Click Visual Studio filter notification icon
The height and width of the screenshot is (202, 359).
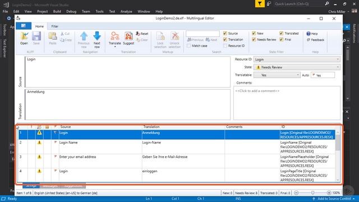pos(260,4)
